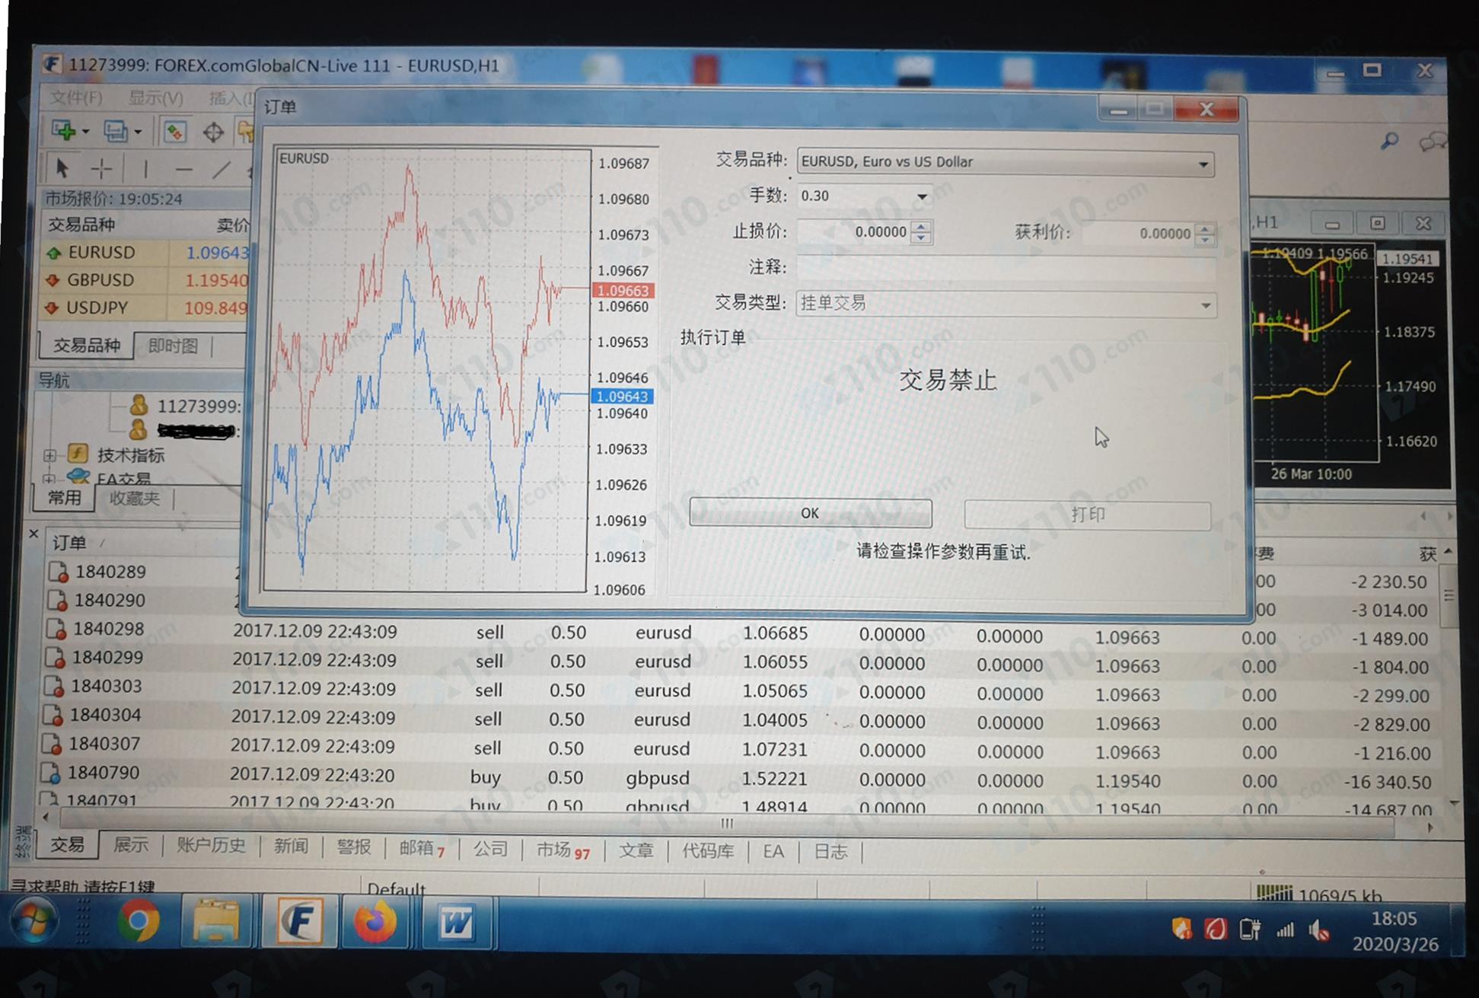
Task: Click the 技术指标 indicators folder icon
Action: [x=78, y=454]
